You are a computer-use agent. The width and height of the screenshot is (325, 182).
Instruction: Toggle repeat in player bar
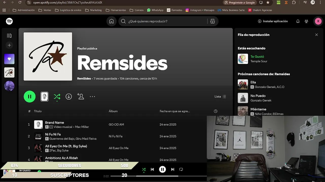[181, 169]
